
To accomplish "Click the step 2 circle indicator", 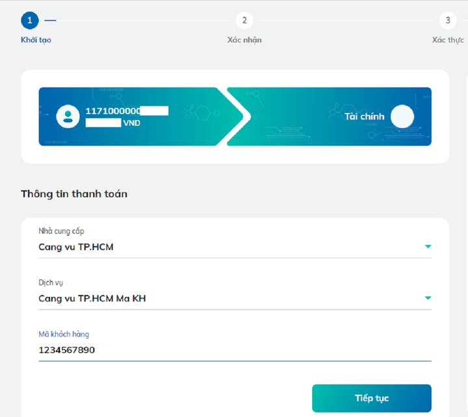I will [244, 20].
